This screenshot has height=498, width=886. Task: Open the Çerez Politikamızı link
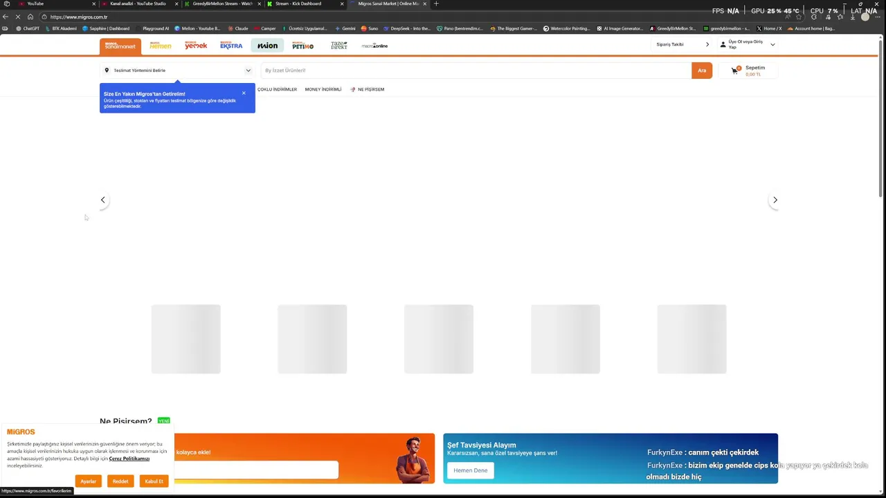[129, 459]
